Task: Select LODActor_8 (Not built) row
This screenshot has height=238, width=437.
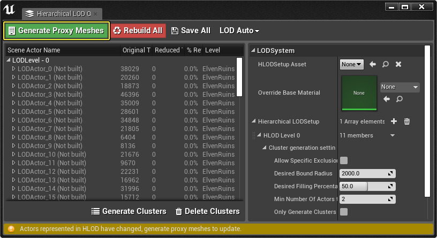Action: [x=120, y=137]
